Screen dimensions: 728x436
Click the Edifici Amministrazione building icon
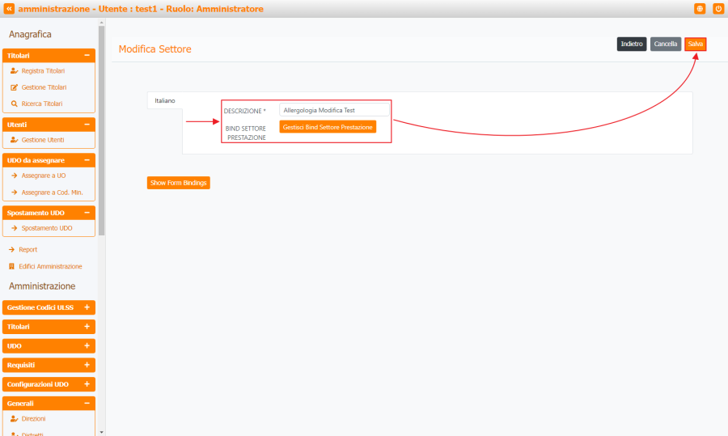click(11, 266)
